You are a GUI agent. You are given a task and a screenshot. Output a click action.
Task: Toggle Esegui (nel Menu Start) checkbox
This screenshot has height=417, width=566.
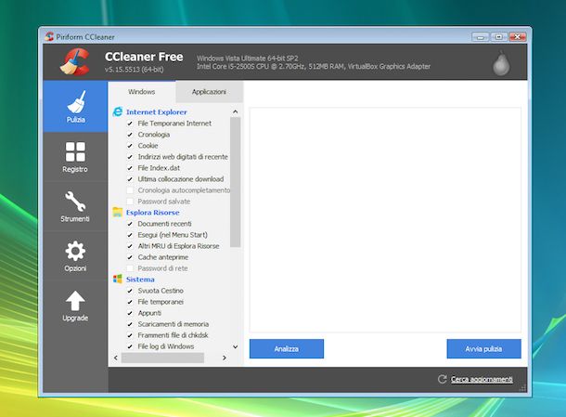(130, 235)
